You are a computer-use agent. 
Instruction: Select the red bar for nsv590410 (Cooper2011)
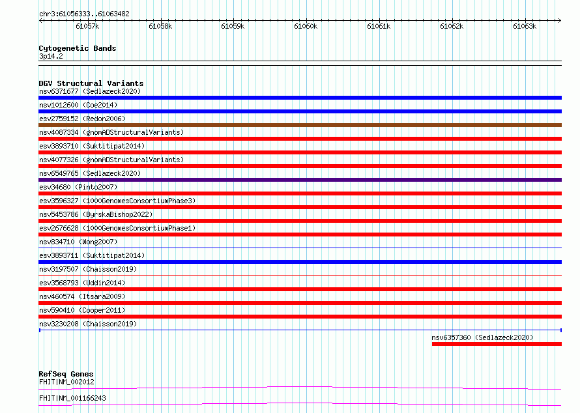(x=300, y=317)
